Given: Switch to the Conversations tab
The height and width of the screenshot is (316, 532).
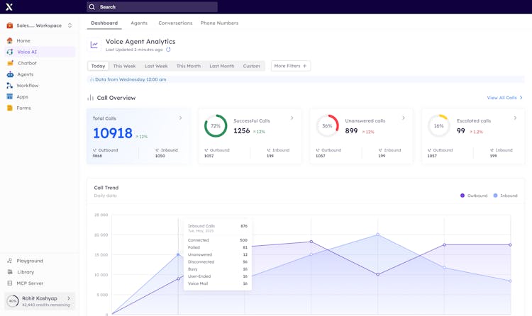Looking at the screenshot, I should tap(175, 23).
